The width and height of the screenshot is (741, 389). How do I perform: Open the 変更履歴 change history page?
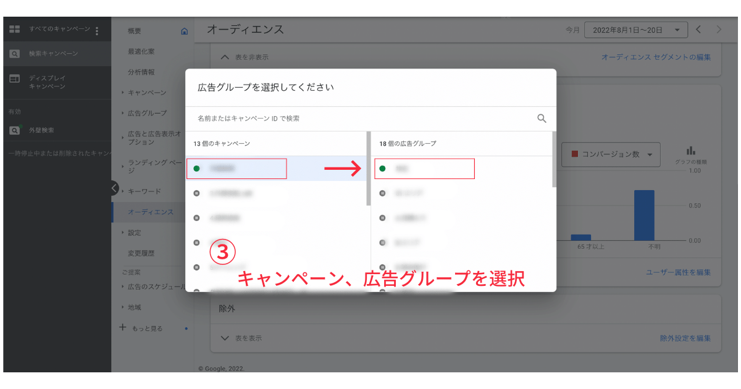point(141,253)
